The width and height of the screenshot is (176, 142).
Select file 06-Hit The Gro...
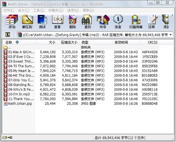coord(21,75)
